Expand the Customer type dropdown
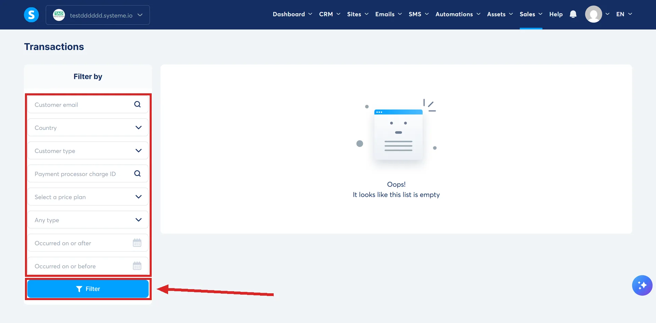Screen dimensions: 656x323 tap(88, 151)
